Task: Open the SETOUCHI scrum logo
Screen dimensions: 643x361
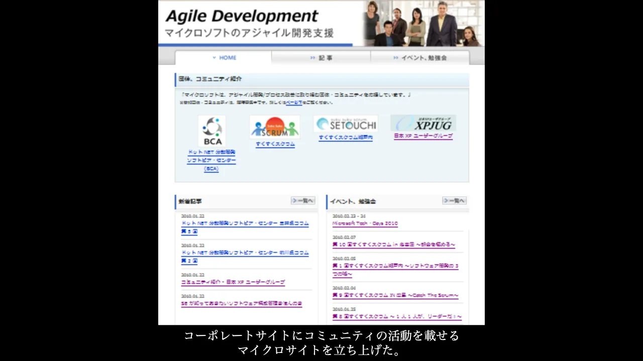Action: coord(346,124)
